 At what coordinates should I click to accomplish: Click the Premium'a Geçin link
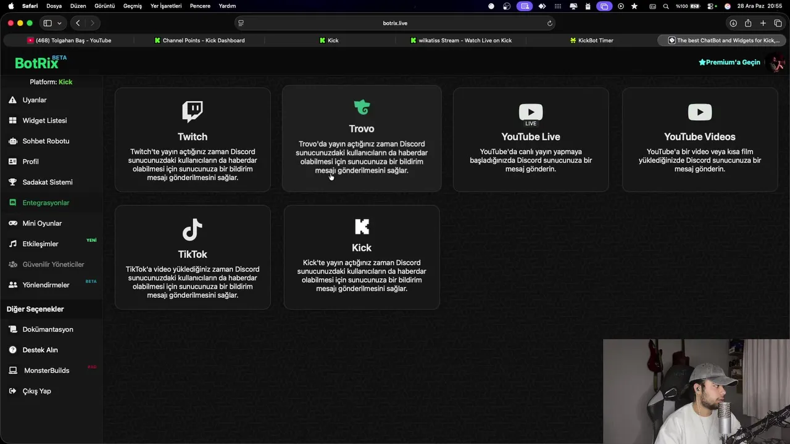click(730, 62)
